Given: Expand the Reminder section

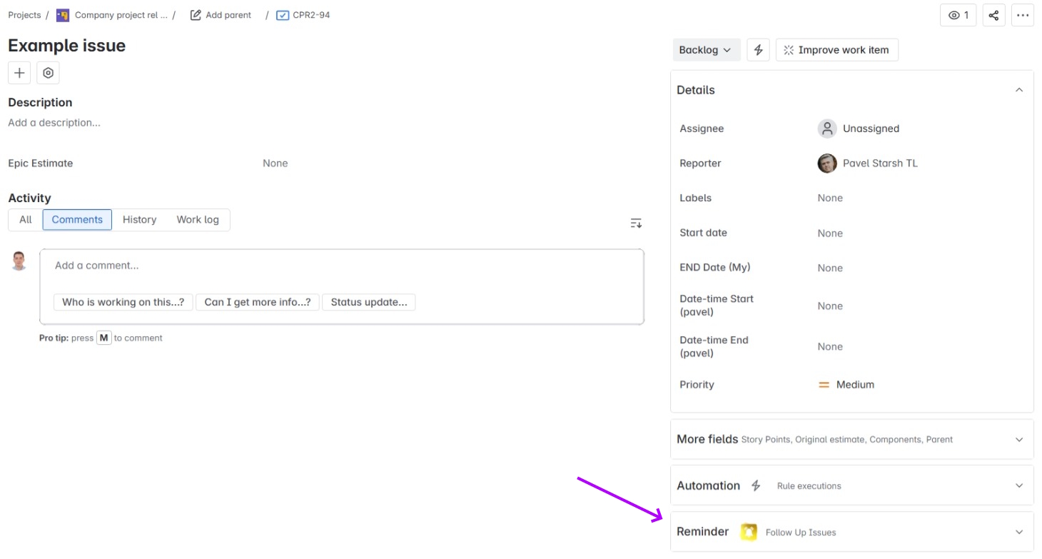Looking at the screenshot, I should point(1019,531).
